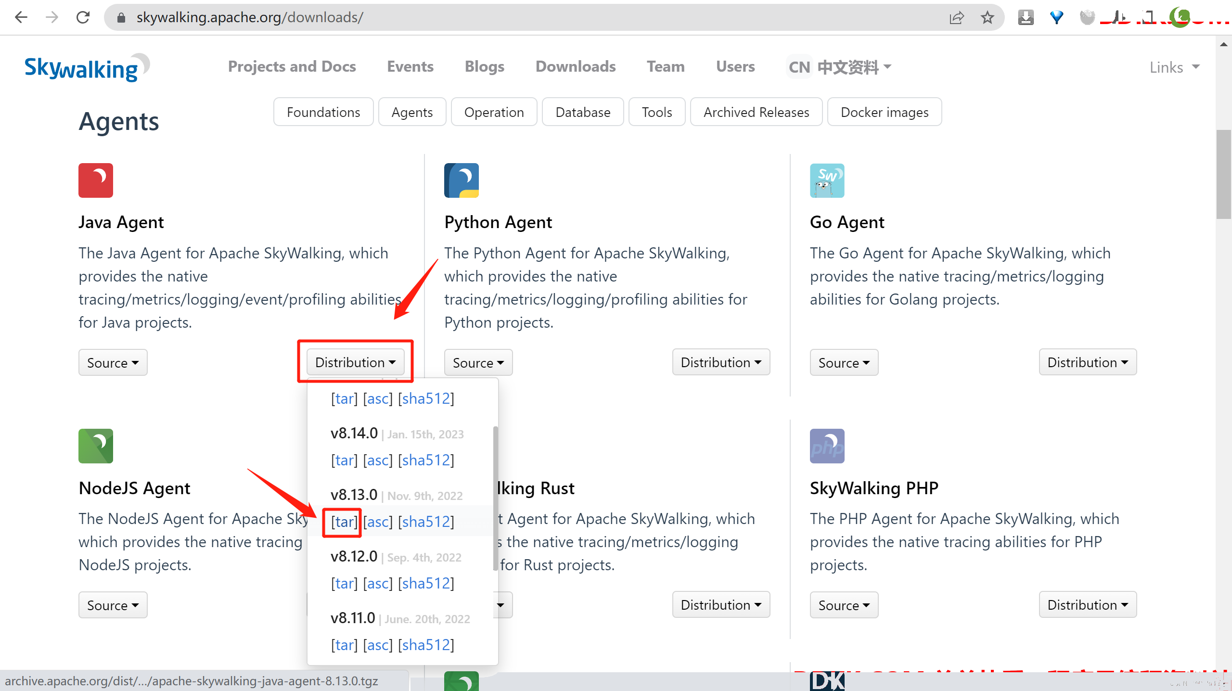Open v8.13.0 asc signature
1232x691 pixels.
point(378,522)
